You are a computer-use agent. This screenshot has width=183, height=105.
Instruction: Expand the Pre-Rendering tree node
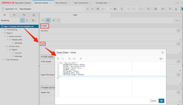[x=2, y=30]
